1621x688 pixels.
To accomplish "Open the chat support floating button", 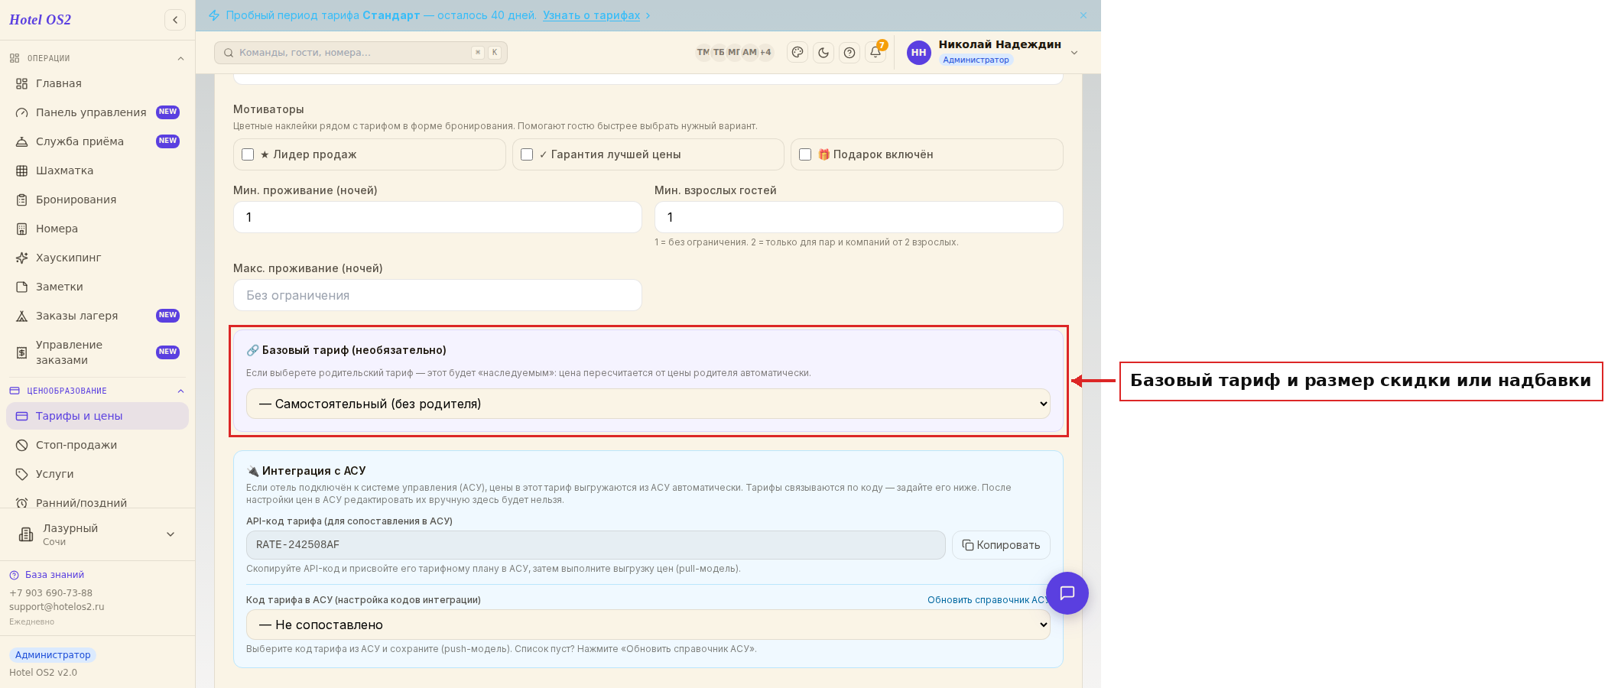I will (1067, 593).
